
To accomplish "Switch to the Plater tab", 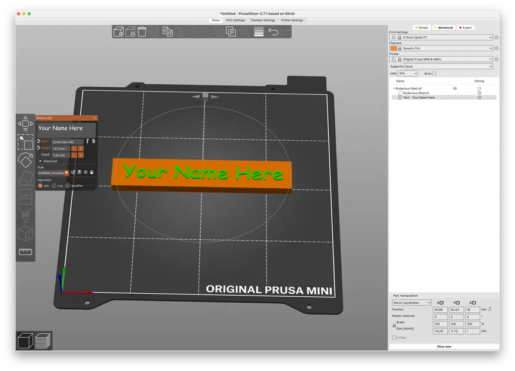I will 216,20.
